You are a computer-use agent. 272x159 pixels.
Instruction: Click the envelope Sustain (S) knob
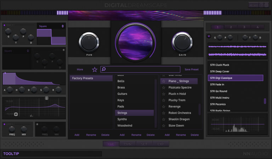coord(46,90)
